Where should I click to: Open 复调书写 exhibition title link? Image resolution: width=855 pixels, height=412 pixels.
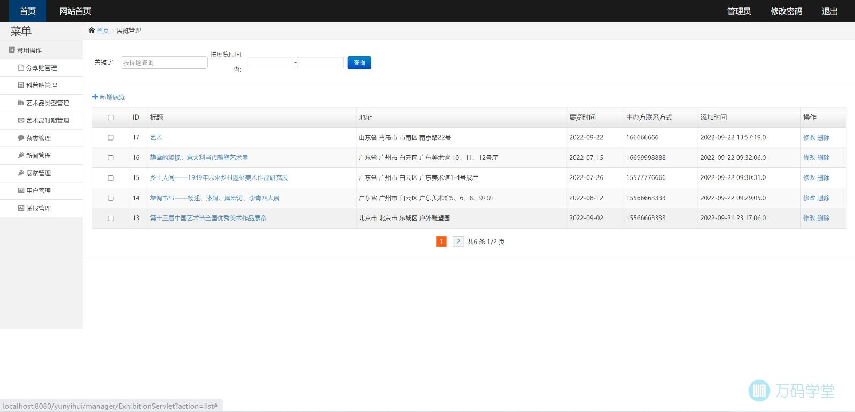point(215,198)
